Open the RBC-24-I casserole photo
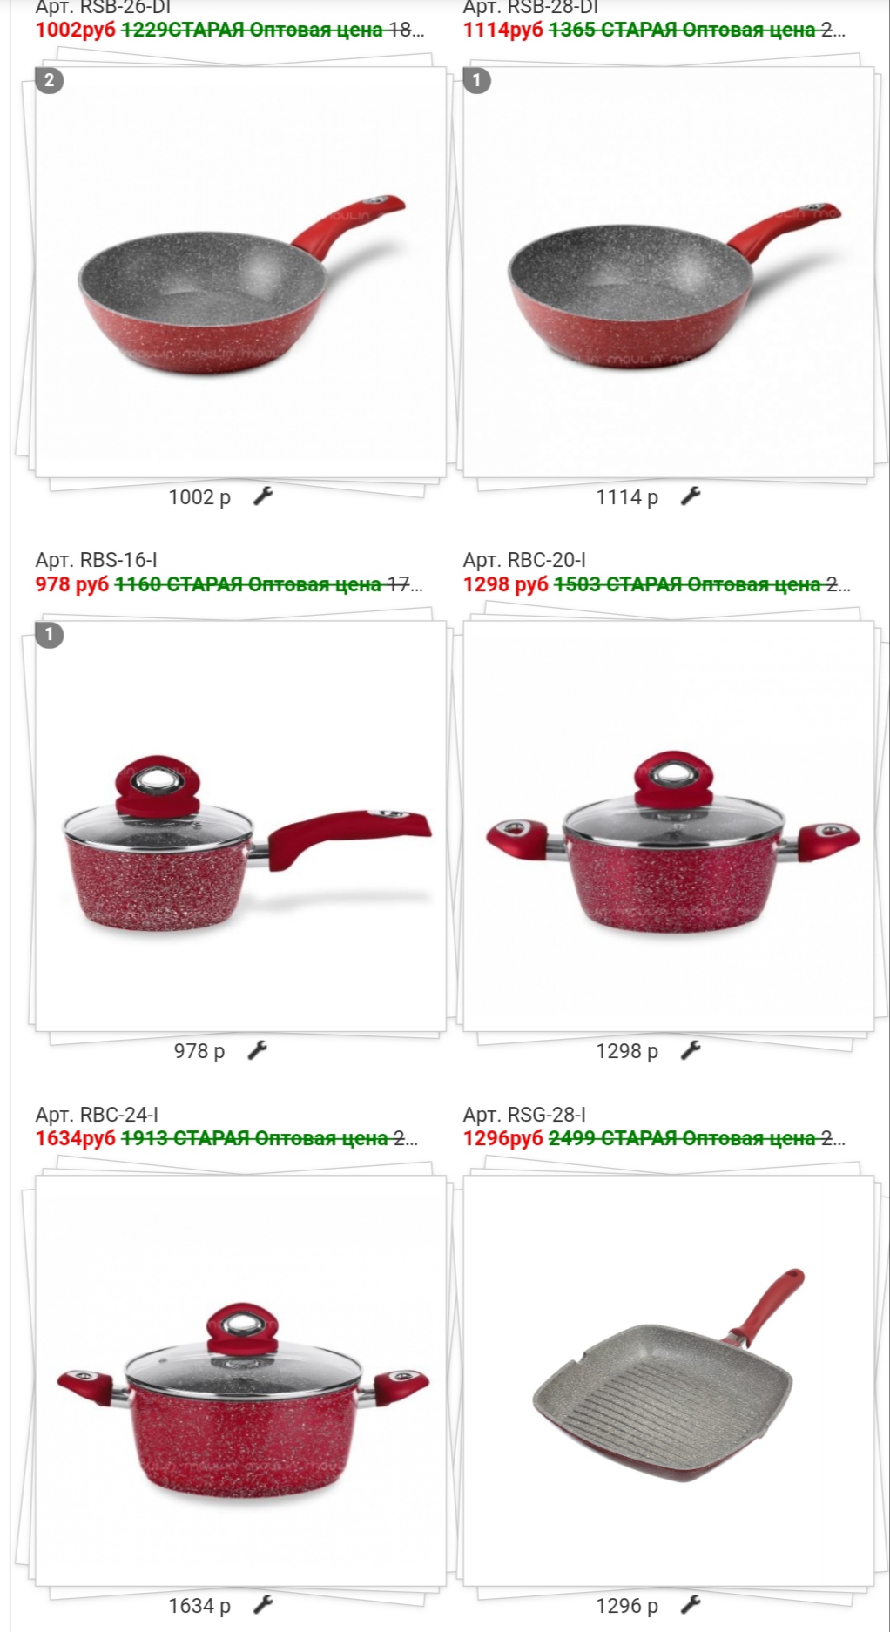890x1632 pixels. pyautogui.click(x=240, y=1380)
